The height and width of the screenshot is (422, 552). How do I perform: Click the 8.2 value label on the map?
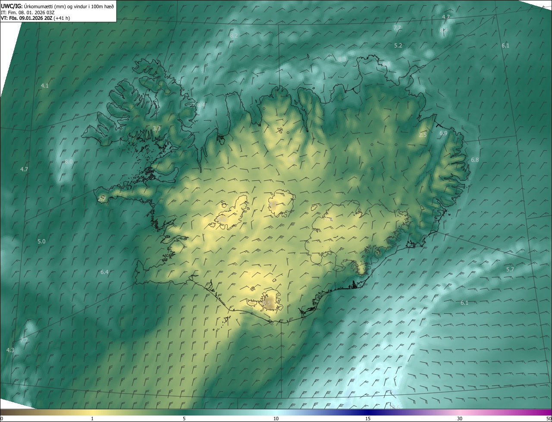click(x=234, y=35)
